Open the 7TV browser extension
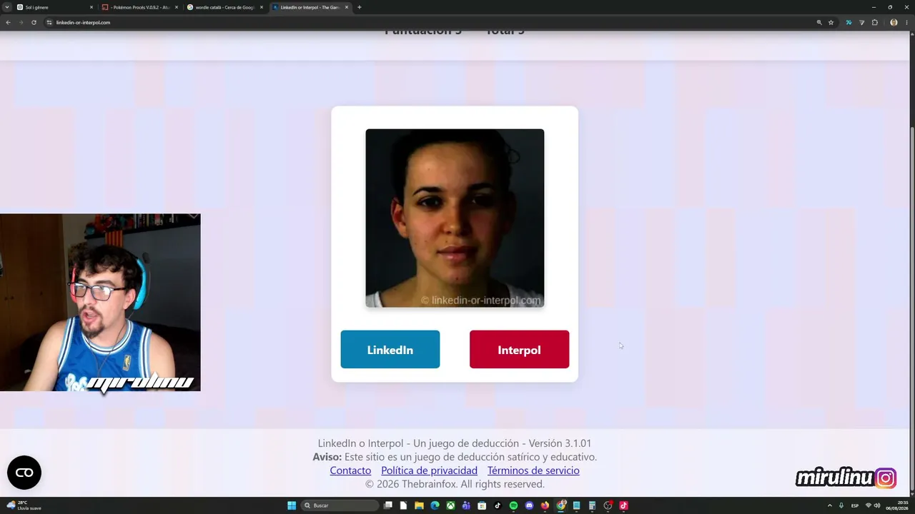Image resolution: width=915 pixels, height=514 pixels. [x=849, y=22]
